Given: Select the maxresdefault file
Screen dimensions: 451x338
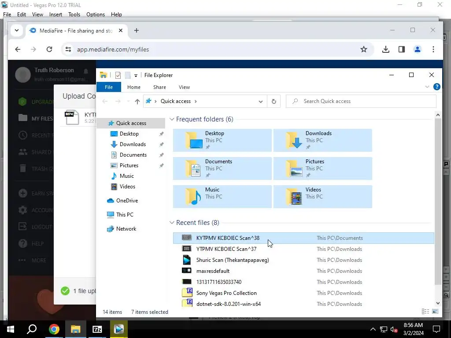Looking at the screenshot, I should point(303,271).
